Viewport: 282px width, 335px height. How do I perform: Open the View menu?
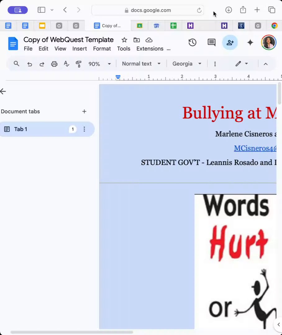tap(60, 49)
